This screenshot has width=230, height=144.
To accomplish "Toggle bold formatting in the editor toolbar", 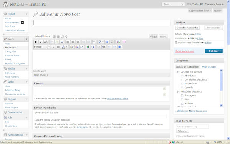I will pyautogui.click(x=36, y=42).
